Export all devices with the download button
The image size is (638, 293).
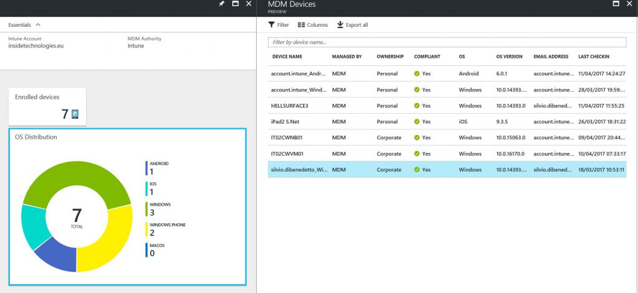[x=353, y=25]
